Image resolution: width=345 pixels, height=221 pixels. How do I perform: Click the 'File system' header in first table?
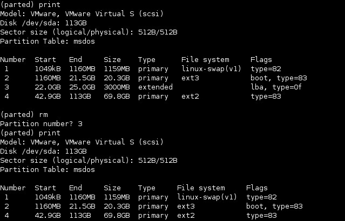(205, 60)
